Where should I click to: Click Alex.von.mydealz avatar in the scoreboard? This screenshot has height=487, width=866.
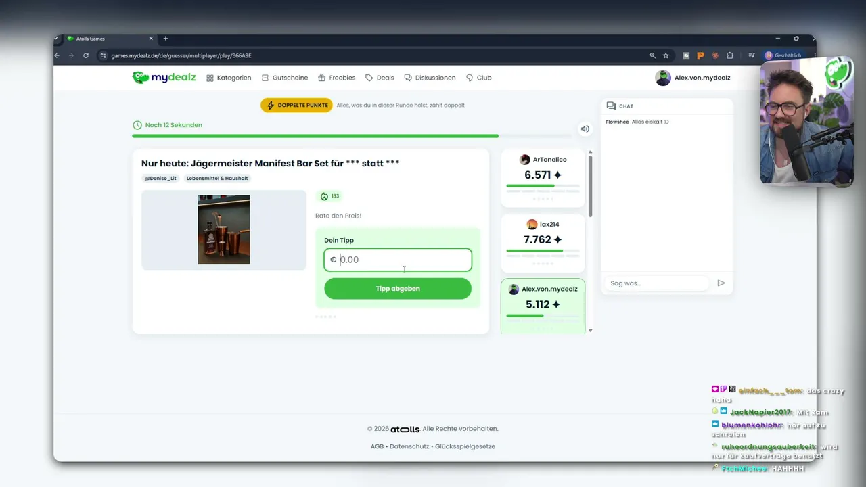tap(514, 289)
